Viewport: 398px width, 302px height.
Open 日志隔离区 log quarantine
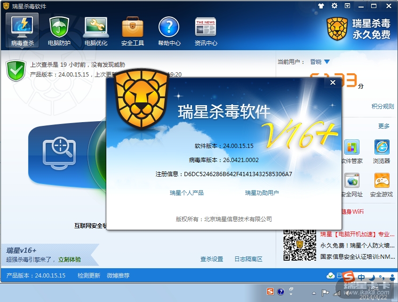click(248, 259)
